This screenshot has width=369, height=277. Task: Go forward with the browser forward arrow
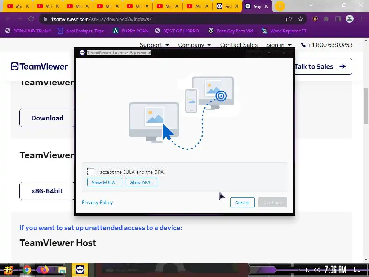click(19, 19)
